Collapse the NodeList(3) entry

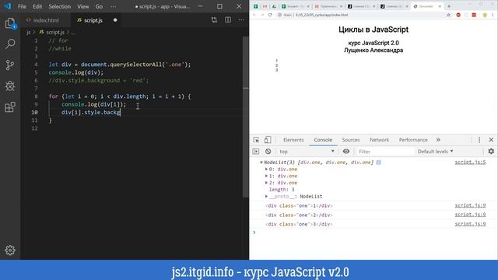point(261,163)
